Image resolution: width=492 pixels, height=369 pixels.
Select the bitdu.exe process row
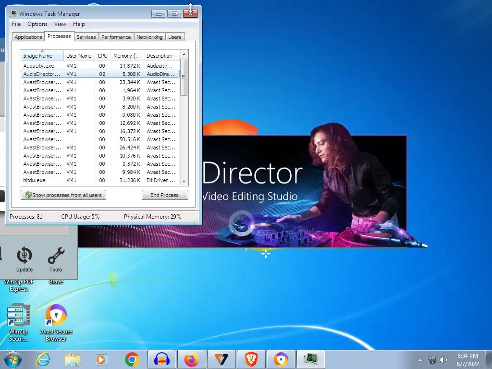[x=100, y=180]
